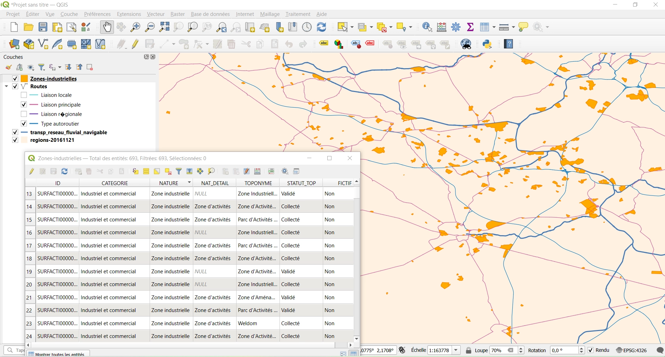The width and height of the screenshot is (665, 357).
Task: Open measure tool dropdown arrow
Action: [513, 27]
